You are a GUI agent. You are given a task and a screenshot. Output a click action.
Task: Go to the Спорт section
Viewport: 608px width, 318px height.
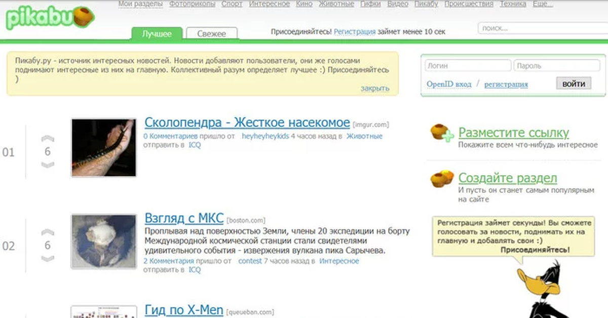click(232, 4)
